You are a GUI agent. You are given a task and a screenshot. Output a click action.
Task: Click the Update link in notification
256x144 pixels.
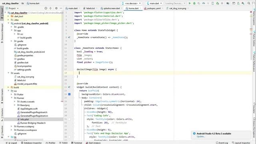(201, 136)
